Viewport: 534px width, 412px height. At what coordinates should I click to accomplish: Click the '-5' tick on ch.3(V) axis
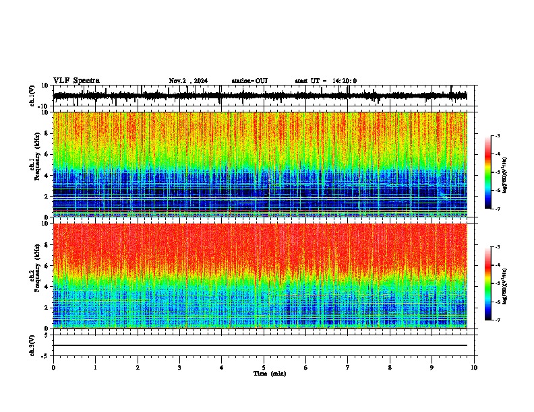pos(45,356)
